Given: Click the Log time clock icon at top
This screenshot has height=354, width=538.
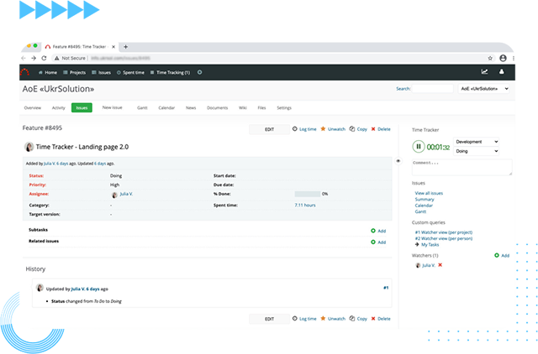Looking at the screenshot, I should [x=295, y=129].
